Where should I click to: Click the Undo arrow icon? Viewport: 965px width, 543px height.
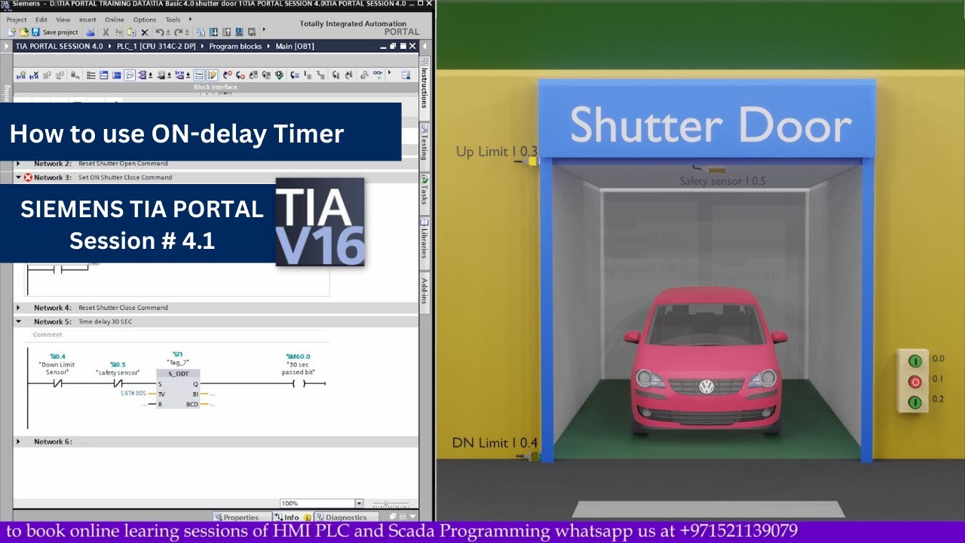160,32
